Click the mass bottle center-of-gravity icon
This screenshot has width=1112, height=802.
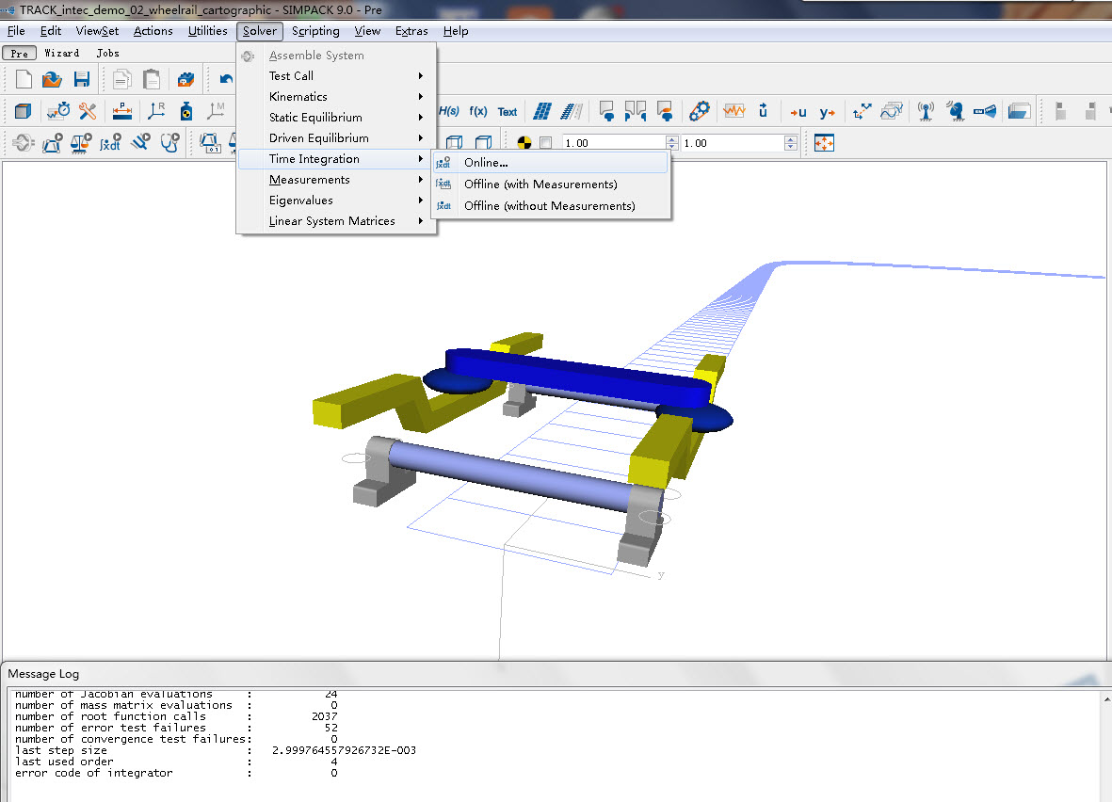click(185, 111)
